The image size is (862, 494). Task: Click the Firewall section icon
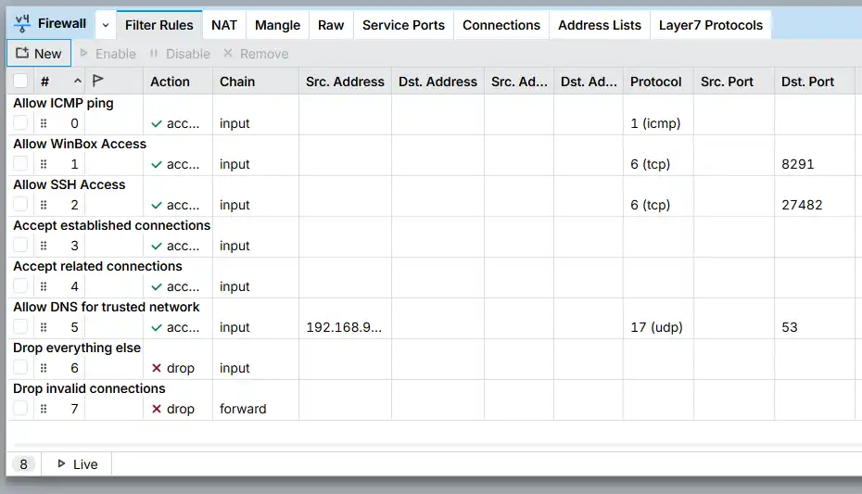point(22,23)
